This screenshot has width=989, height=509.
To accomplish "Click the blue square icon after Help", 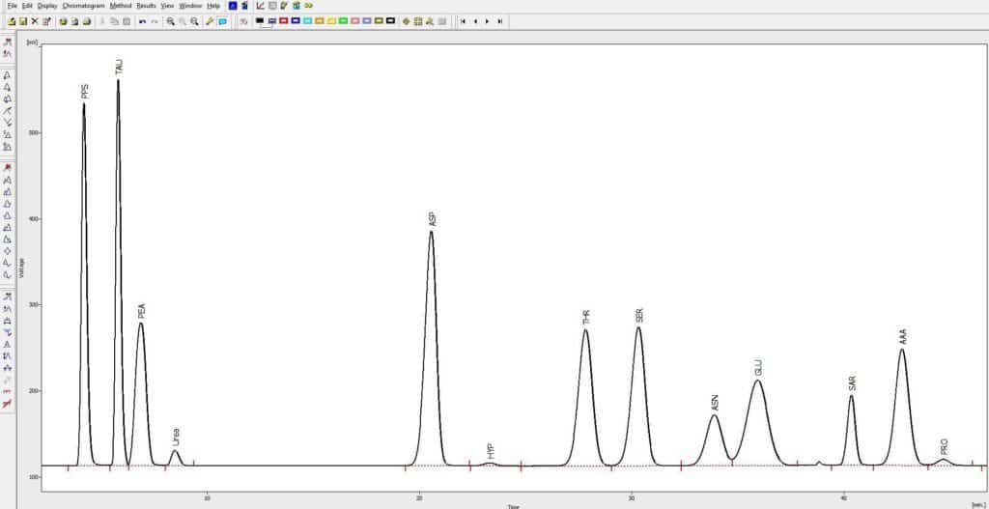I will (233, 6).
